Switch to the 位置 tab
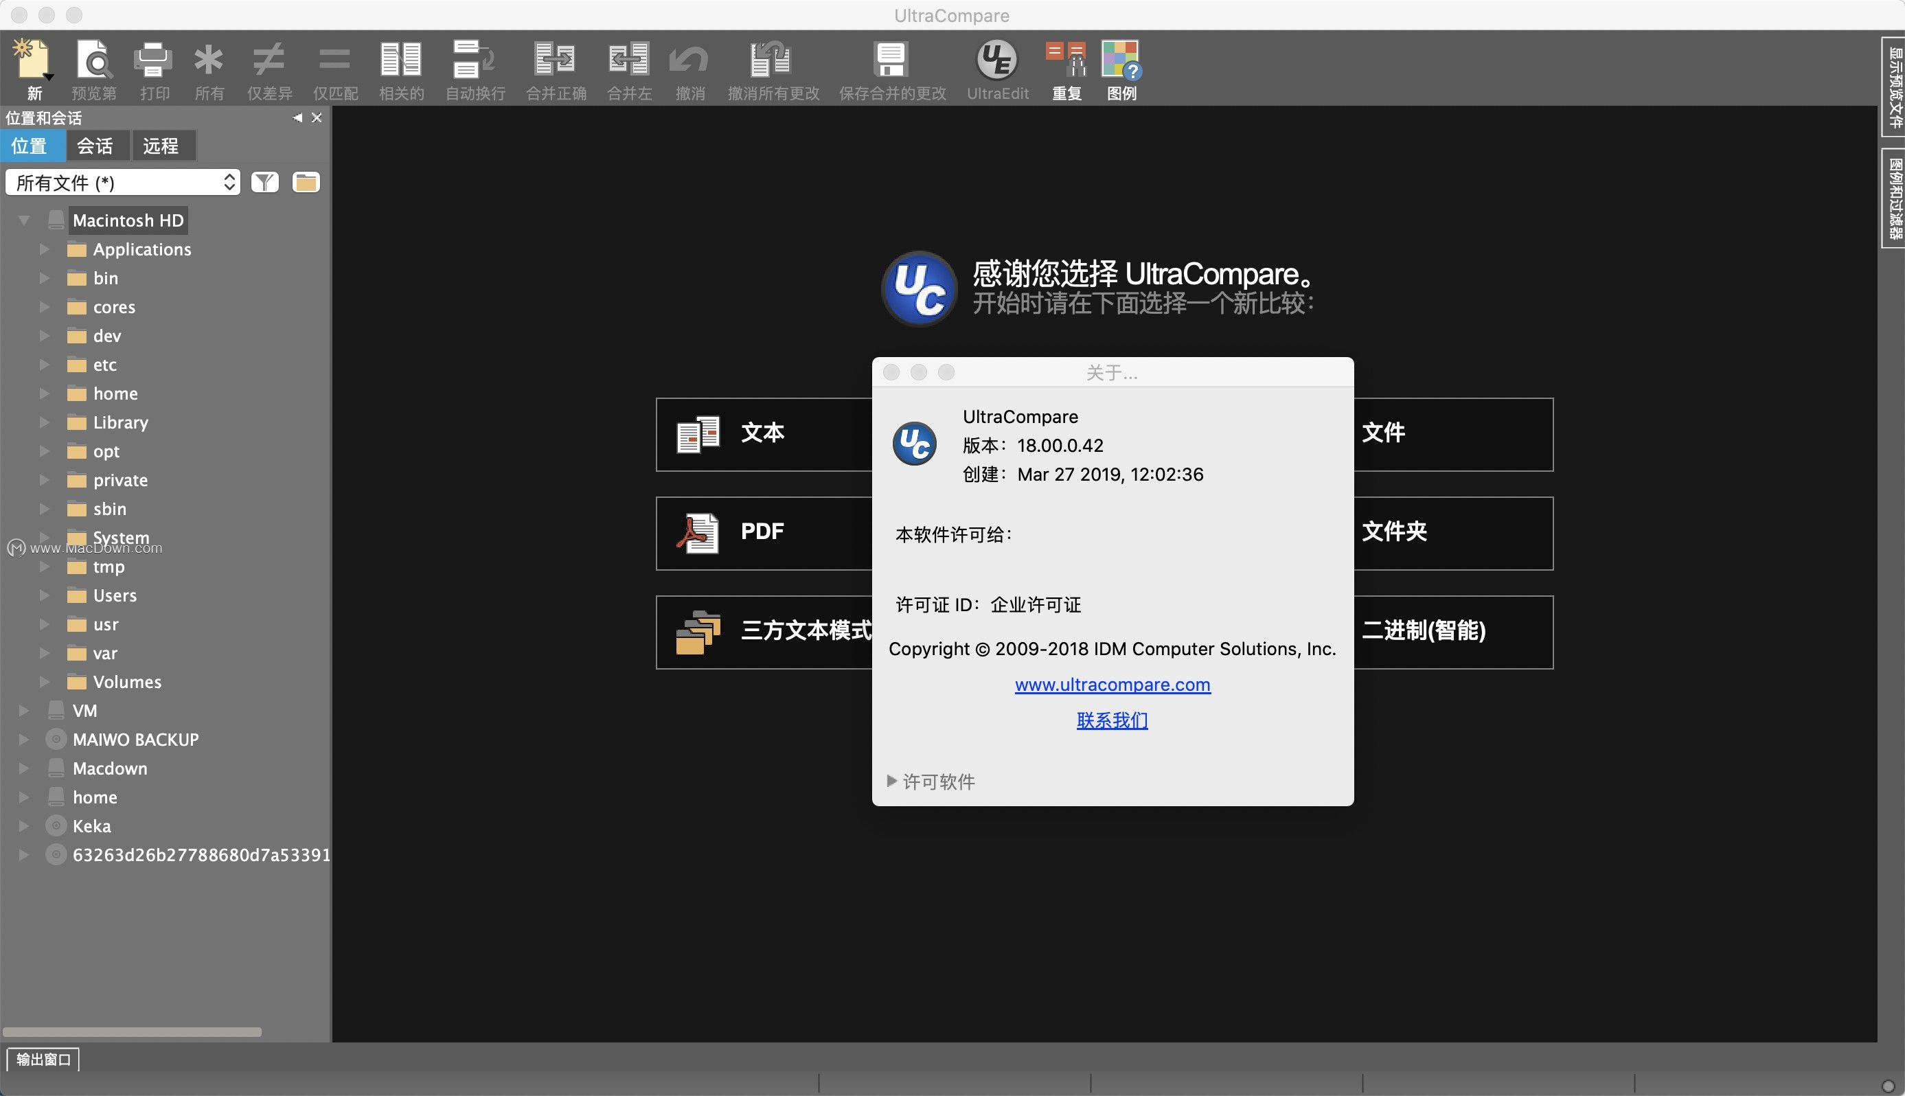 (32, 146)
